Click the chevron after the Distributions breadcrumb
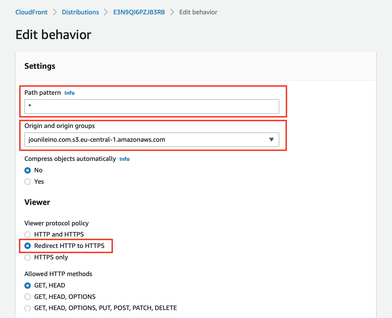392x318 pixels. click(106, 12)
